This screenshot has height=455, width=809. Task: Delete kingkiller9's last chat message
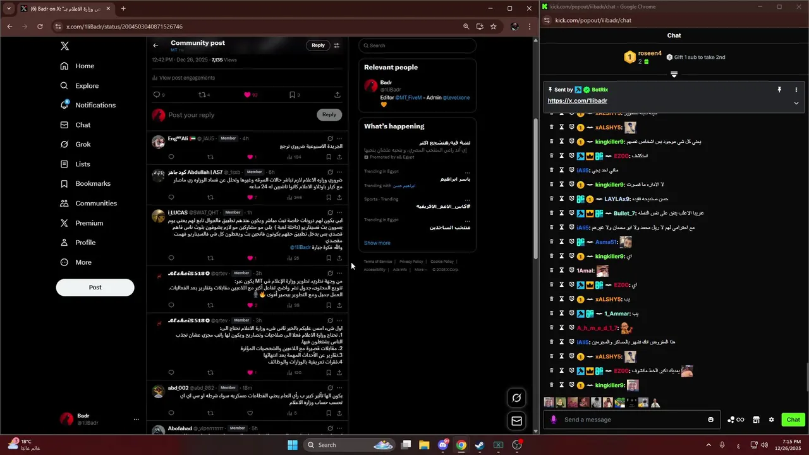[x=551, y=385]
